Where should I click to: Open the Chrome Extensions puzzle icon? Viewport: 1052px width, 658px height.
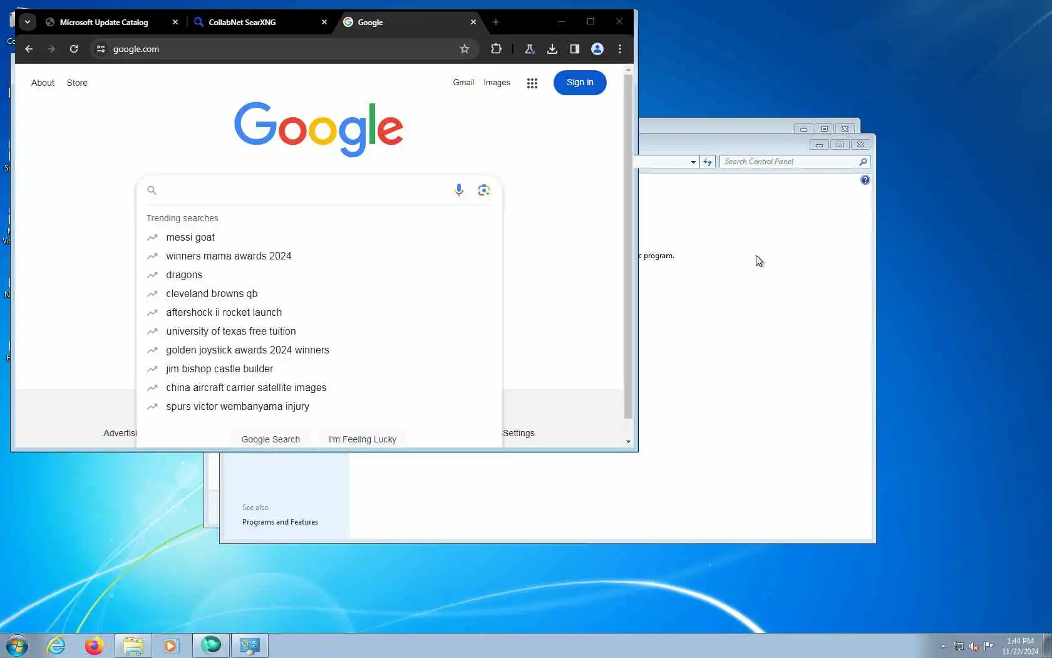click(496, 49)
